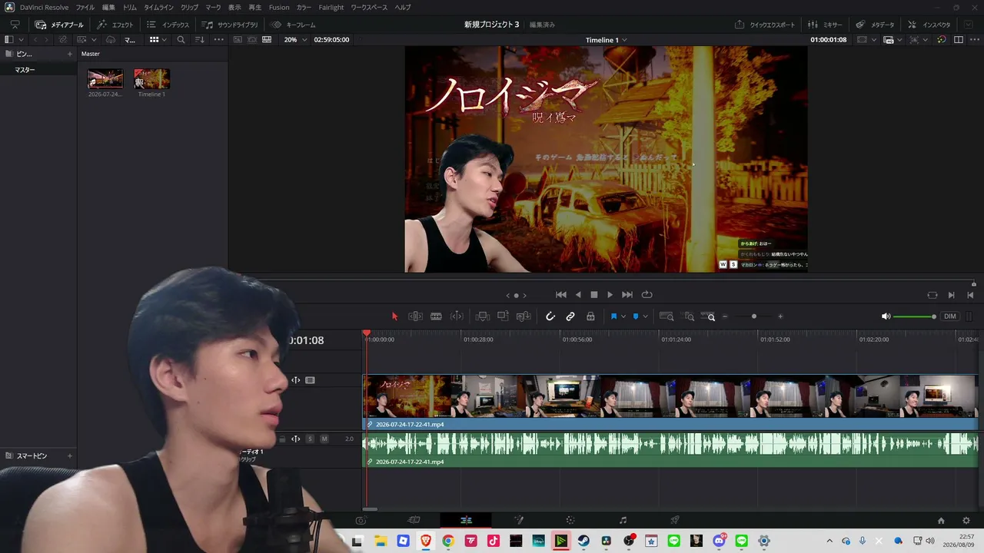This screenshot has height=553, width=984.
Task: Open Steam from the Windows taskbar
Action: [x=583, y=541]
